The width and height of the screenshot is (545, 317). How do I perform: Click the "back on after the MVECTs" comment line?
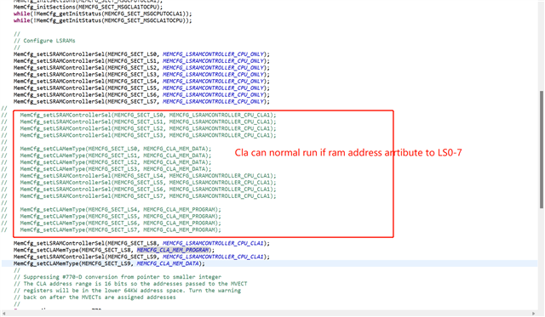[x=95, y=297]
